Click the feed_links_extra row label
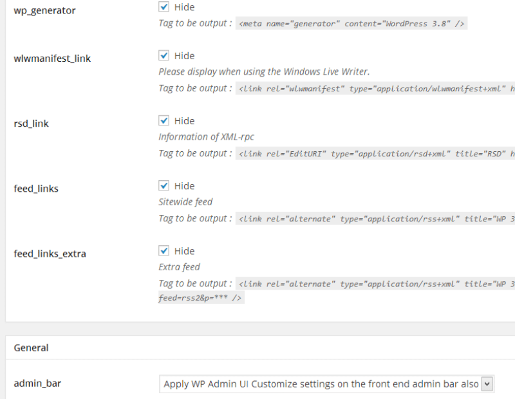The width and height of the screenshot is (515, 399). pos(50,254)
